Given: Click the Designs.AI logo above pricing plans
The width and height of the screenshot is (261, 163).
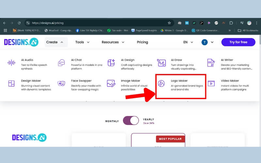Looking at the screenshot, I should coord(29,138).
